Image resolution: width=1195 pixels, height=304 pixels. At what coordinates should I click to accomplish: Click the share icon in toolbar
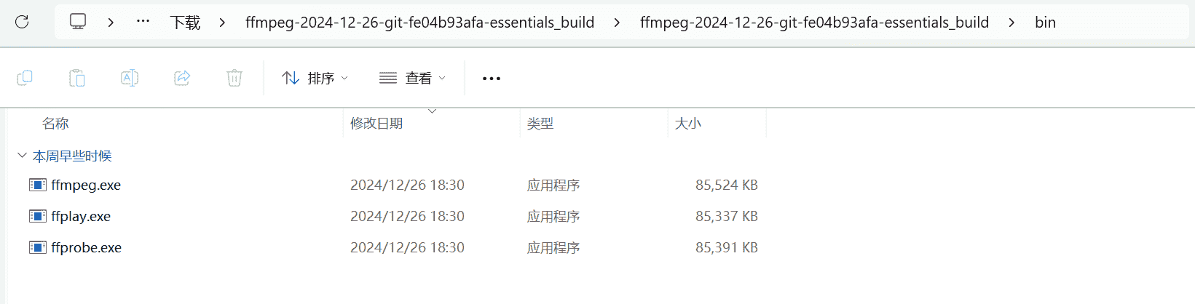[x=182, y=78]
